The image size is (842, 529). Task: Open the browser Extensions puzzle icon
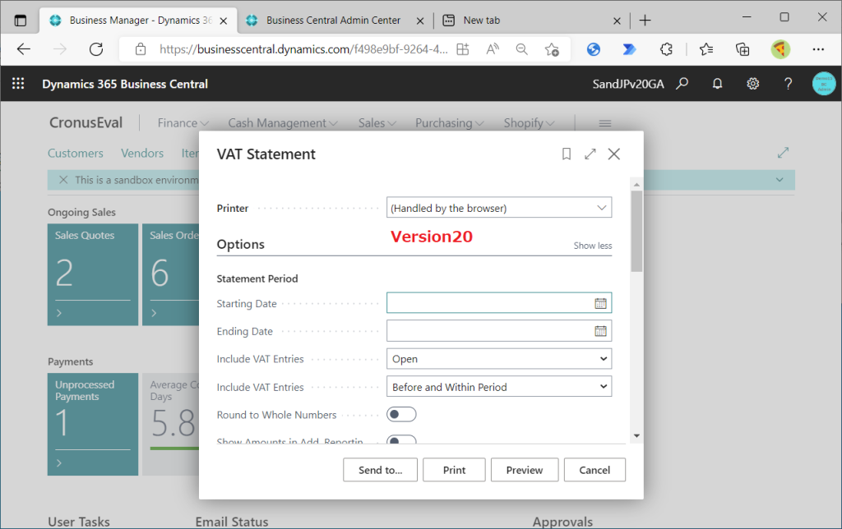coord(666,49)
